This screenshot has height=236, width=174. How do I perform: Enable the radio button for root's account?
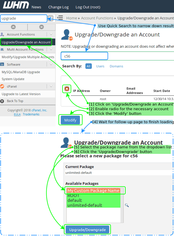(x=67, y=89)
